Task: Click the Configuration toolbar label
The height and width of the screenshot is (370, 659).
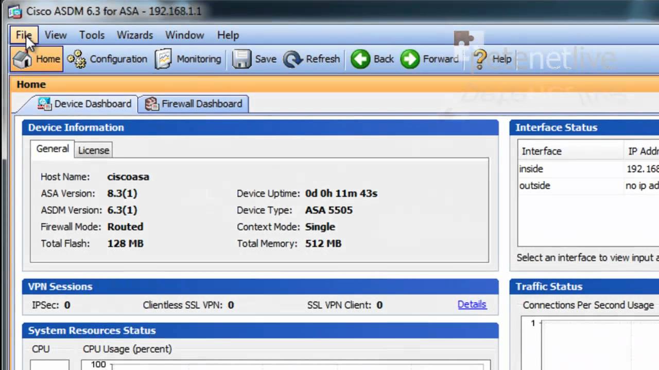Action: 118,59
